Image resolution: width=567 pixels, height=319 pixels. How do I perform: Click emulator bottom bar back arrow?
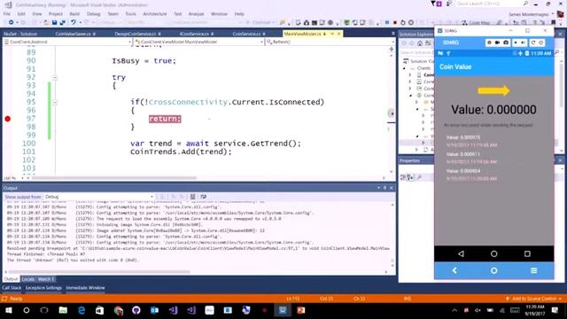click(454, 270)
